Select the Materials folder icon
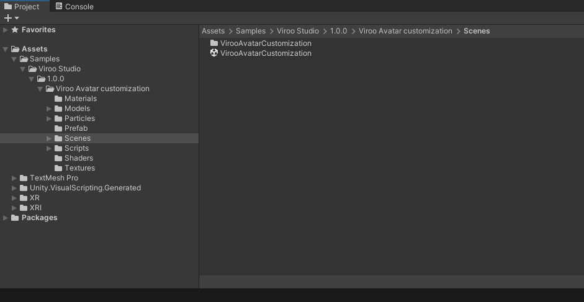Screen dimensions: 584x302 point(58,99)
